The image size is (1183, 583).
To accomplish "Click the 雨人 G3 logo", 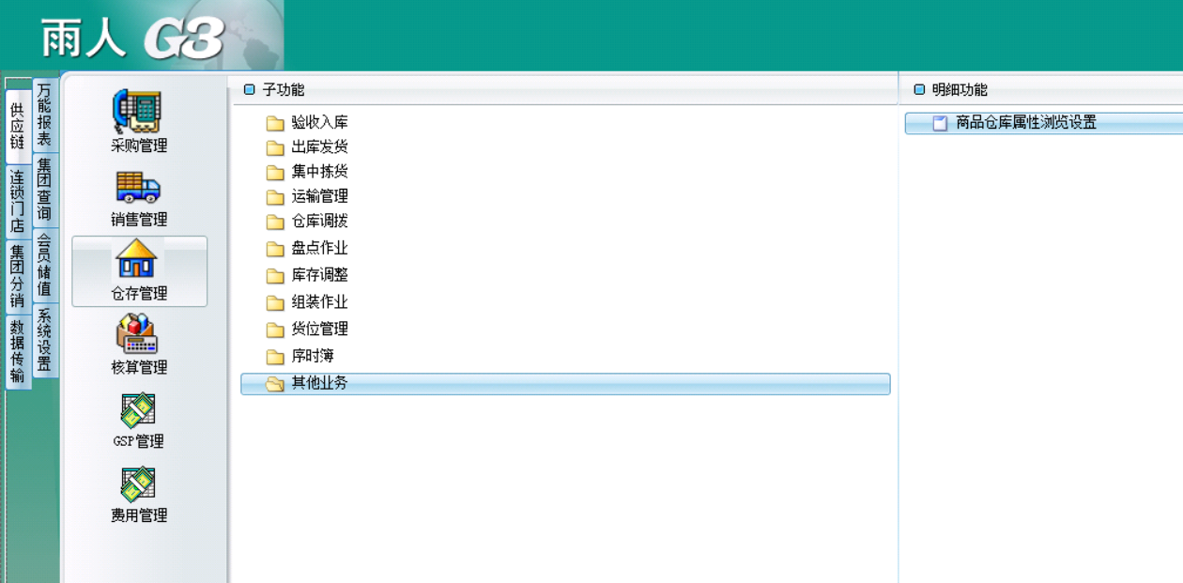I will 132,39.
